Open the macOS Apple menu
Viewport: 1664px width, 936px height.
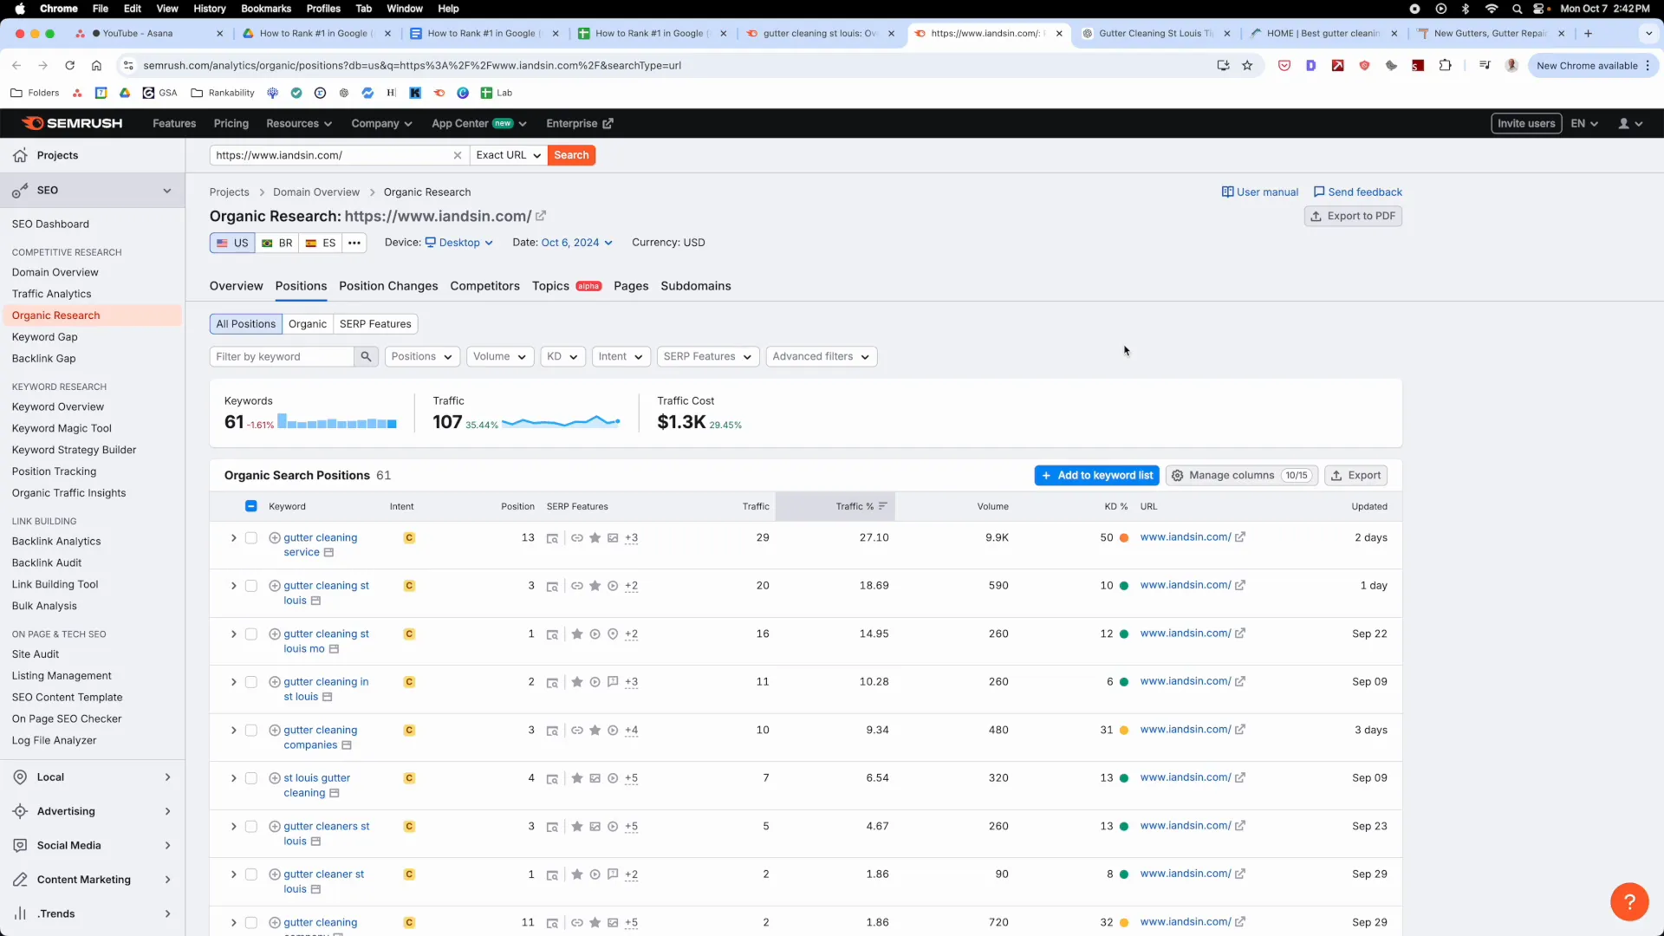pos(19,9)
